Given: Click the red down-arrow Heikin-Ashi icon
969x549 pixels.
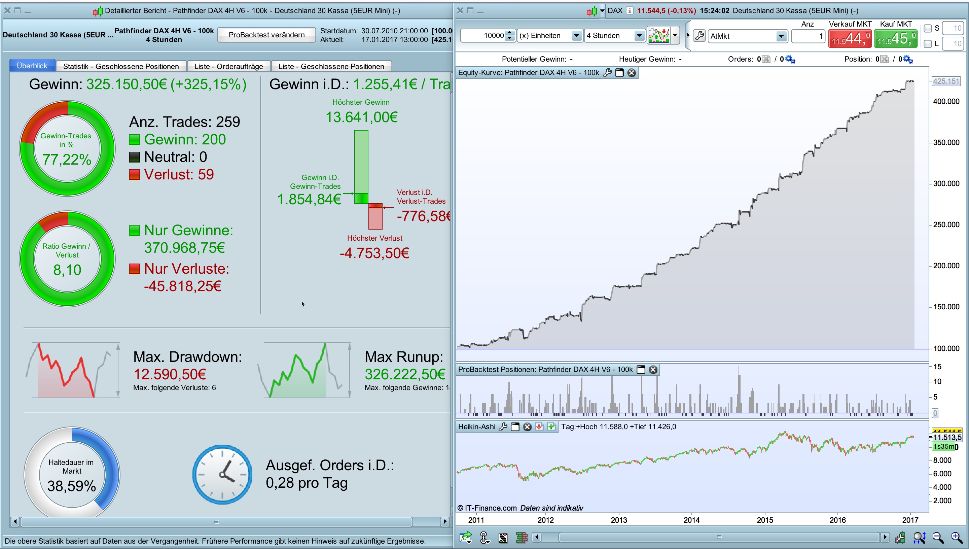Looking at the screenshot, I should click(x=539, y=427).
